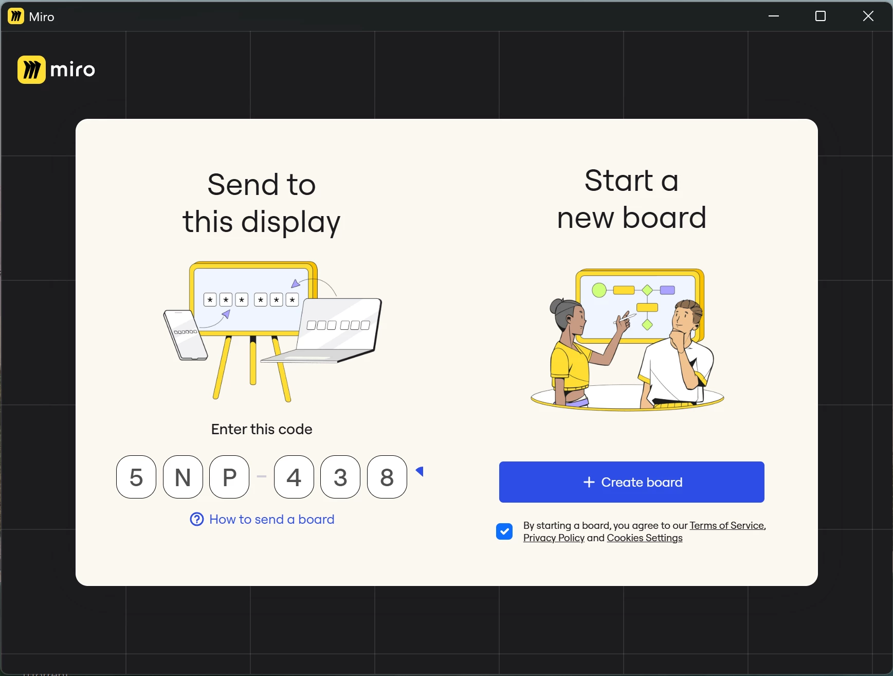
Task: Click the code digit box showing 3
Action: click(x=340, y=477)
